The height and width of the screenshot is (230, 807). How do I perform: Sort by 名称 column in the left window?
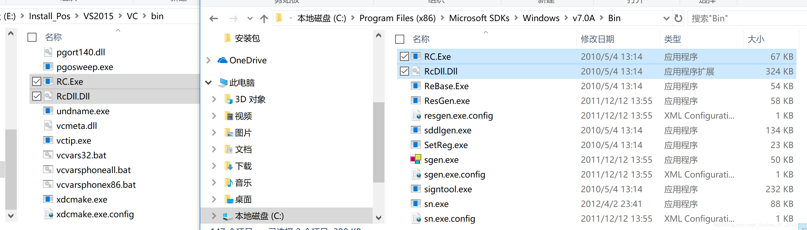[53, 37]
